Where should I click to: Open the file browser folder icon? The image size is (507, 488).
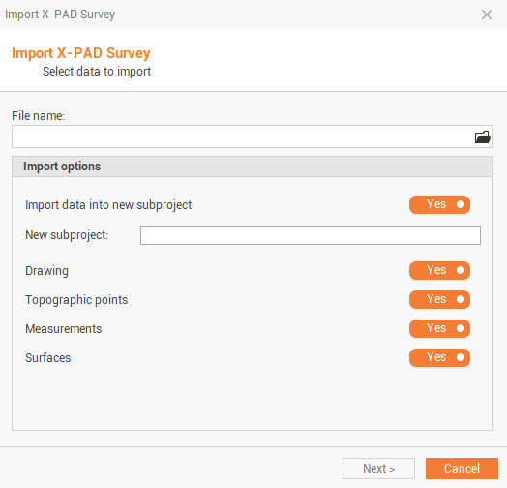coord(483,137)
